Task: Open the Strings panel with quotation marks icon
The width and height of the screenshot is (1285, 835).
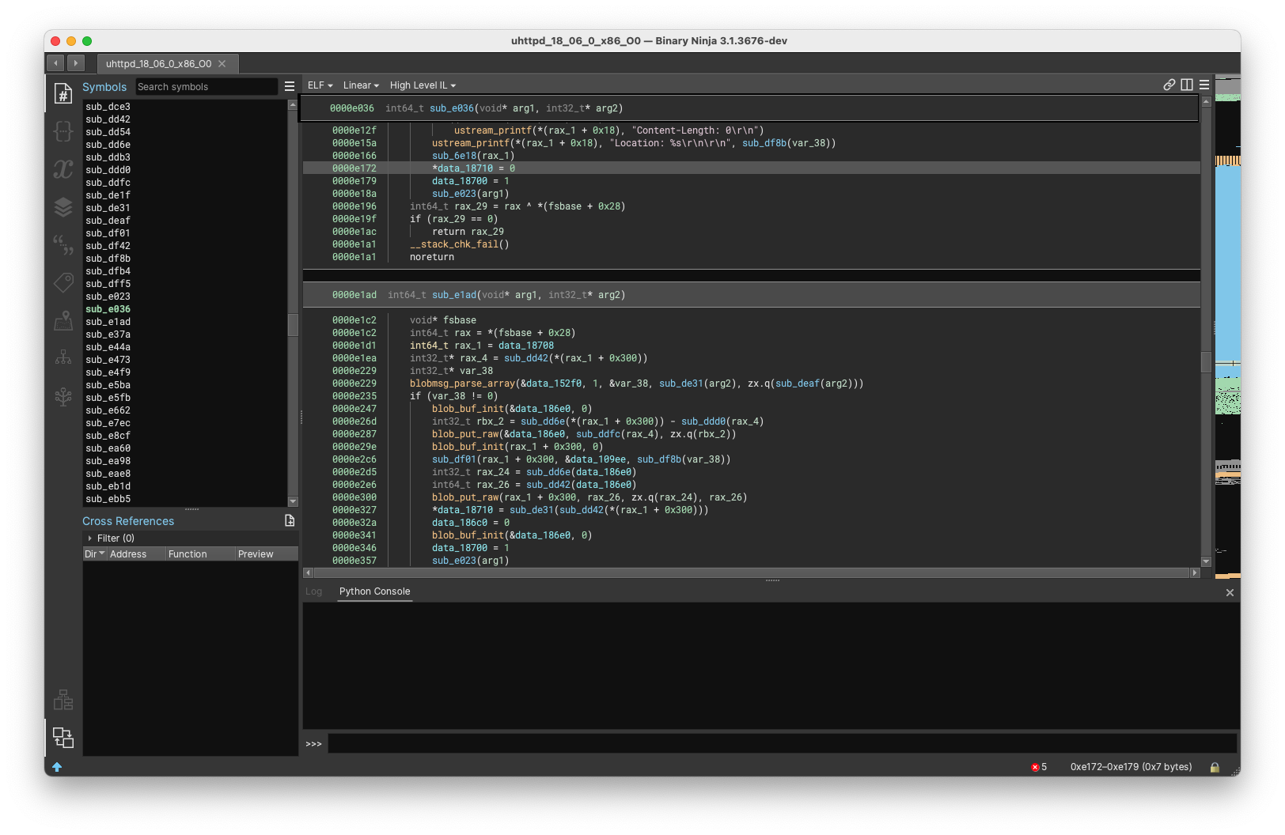Action: pos(62,245)
